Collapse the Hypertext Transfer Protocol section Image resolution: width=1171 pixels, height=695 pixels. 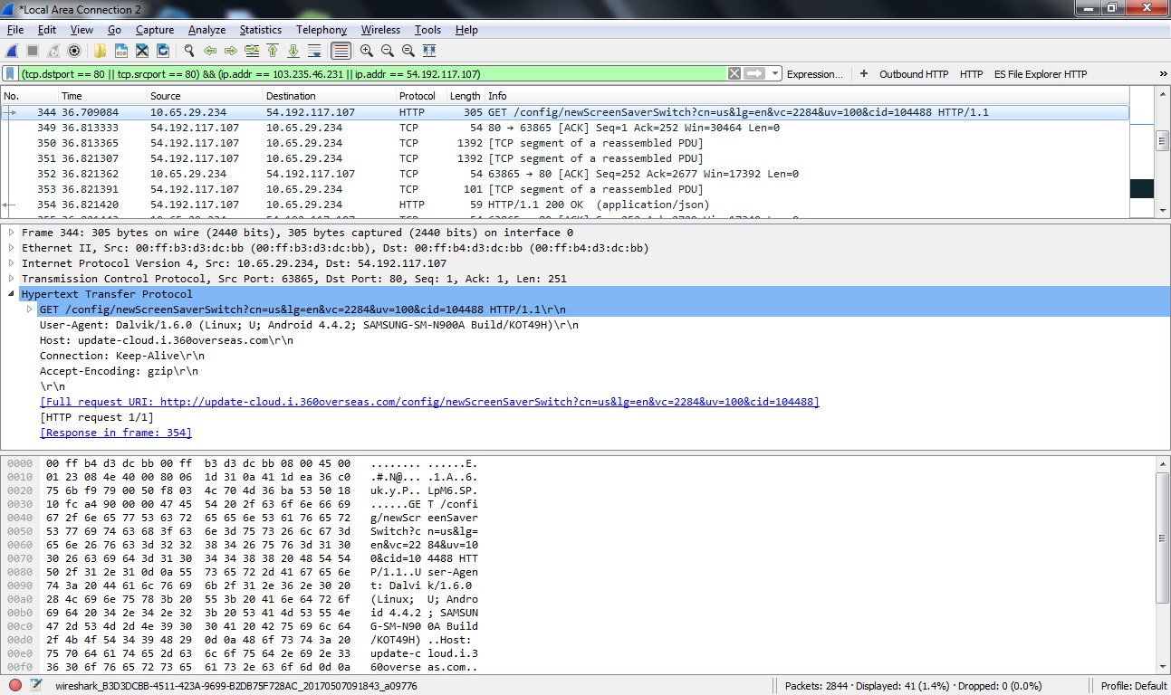11,294
